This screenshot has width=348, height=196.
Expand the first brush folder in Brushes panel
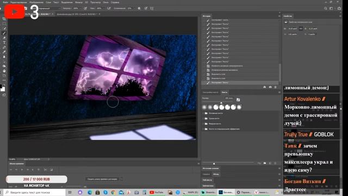(203, 113)
